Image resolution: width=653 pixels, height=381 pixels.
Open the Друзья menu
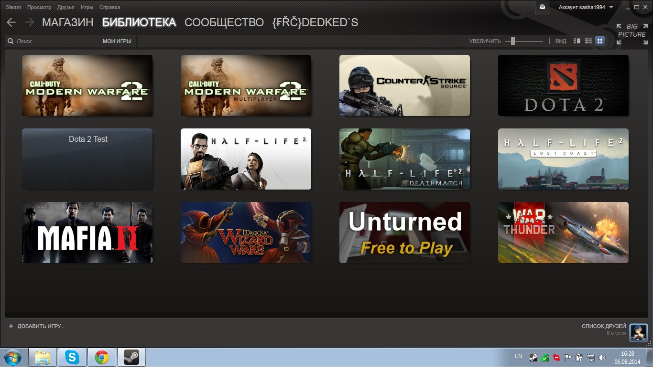65,7
